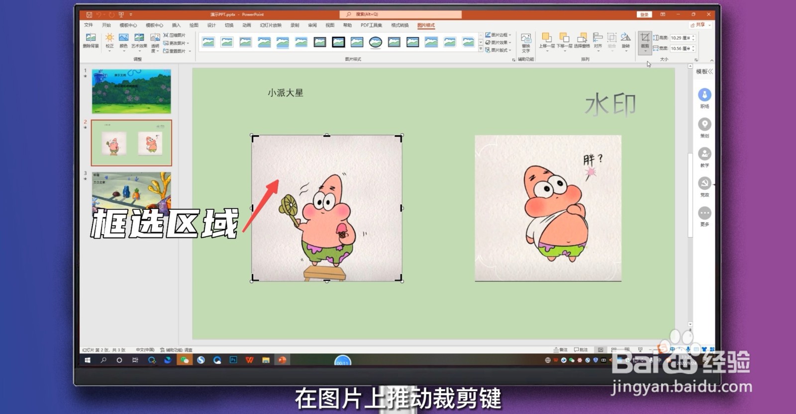Open the Selection Pane (选择窗格)
Screen dimensions: 796x414
[582, 41]
